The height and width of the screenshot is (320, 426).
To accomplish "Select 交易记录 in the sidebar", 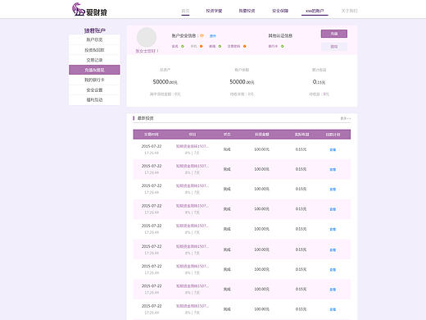I will click(94, 60).
